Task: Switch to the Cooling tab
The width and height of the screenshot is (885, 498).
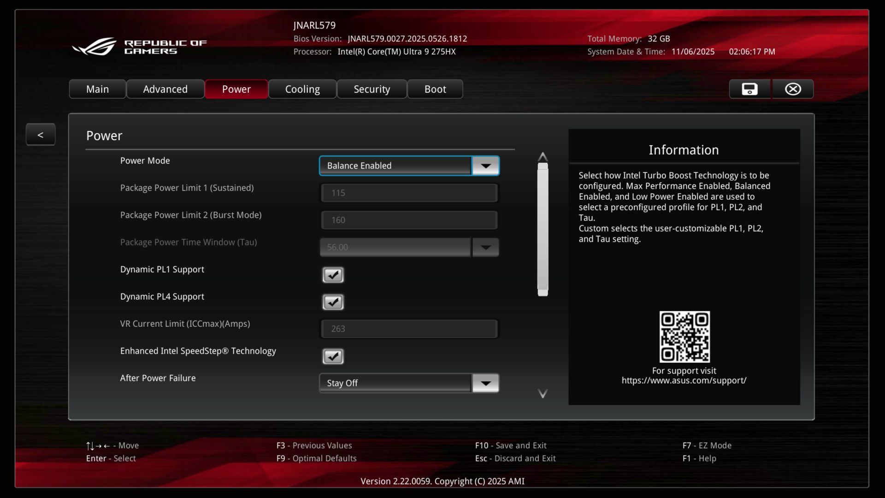Action: pos(302,89)
